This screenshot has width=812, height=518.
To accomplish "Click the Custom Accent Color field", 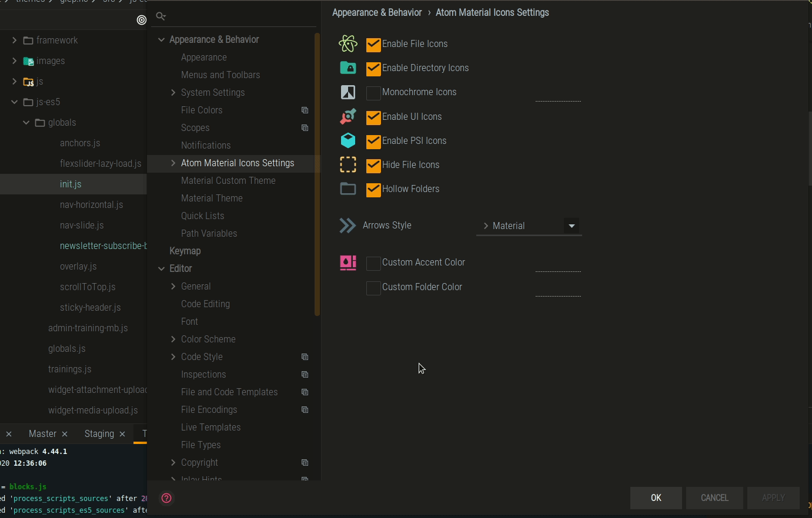I will [558, 264].
